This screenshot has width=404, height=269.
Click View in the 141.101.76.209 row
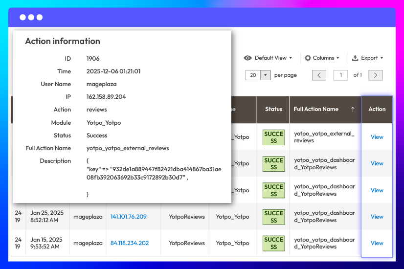(377, 217)
